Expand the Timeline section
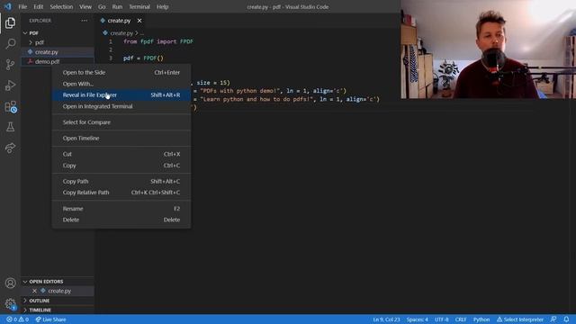The width and height of the screenshot is (576, 324). pos(57,310)
